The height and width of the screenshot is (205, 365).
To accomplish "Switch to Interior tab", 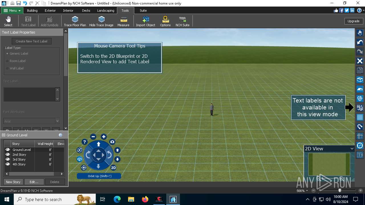I will pos(68,11).
